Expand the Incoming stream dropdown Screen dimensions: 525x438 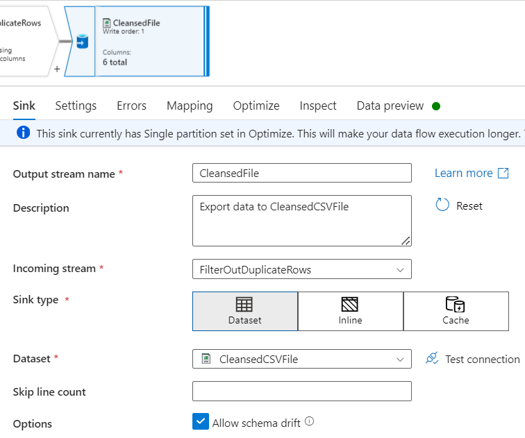coord(302,269)
